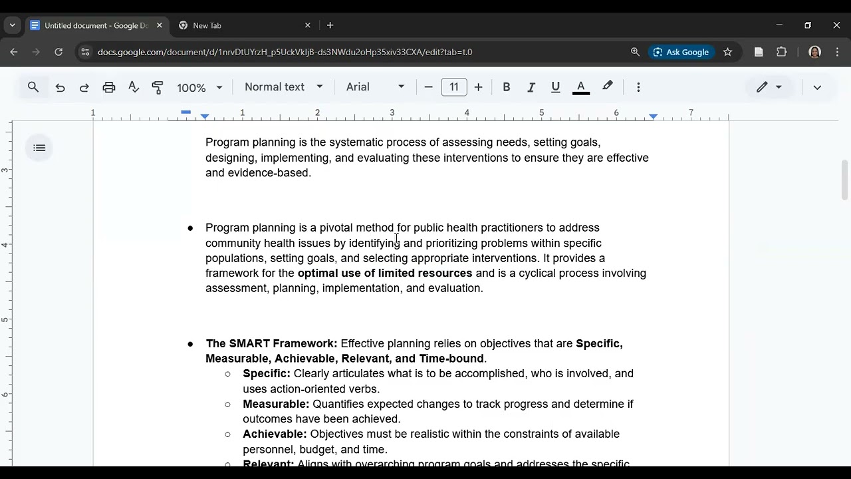This screenshot has width=851, height=479.
Task: Click the text "and evidence-based."
Action: coord(258,173)
